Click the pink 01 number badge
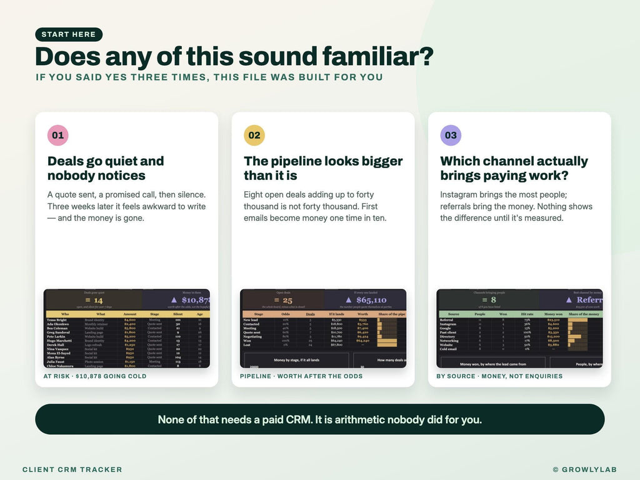Screen dimensions: 640x480 pos(58,135)
